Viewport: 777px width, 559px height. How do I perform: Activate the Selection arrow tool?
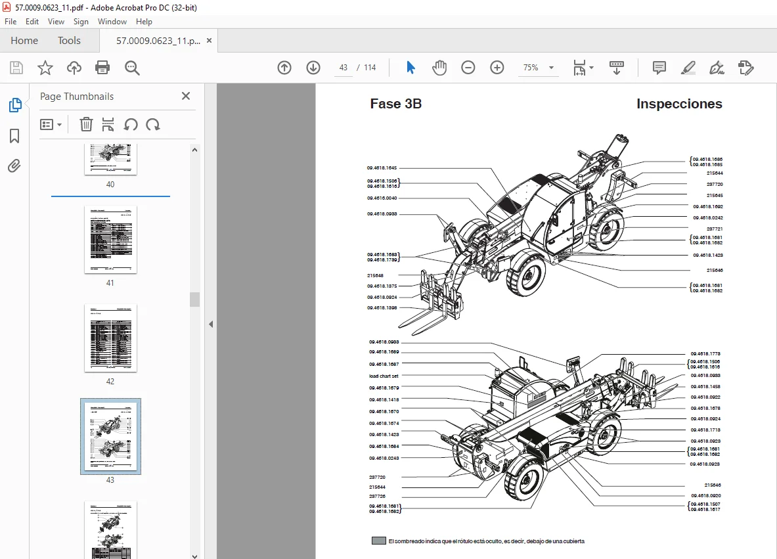coord(411,68)
